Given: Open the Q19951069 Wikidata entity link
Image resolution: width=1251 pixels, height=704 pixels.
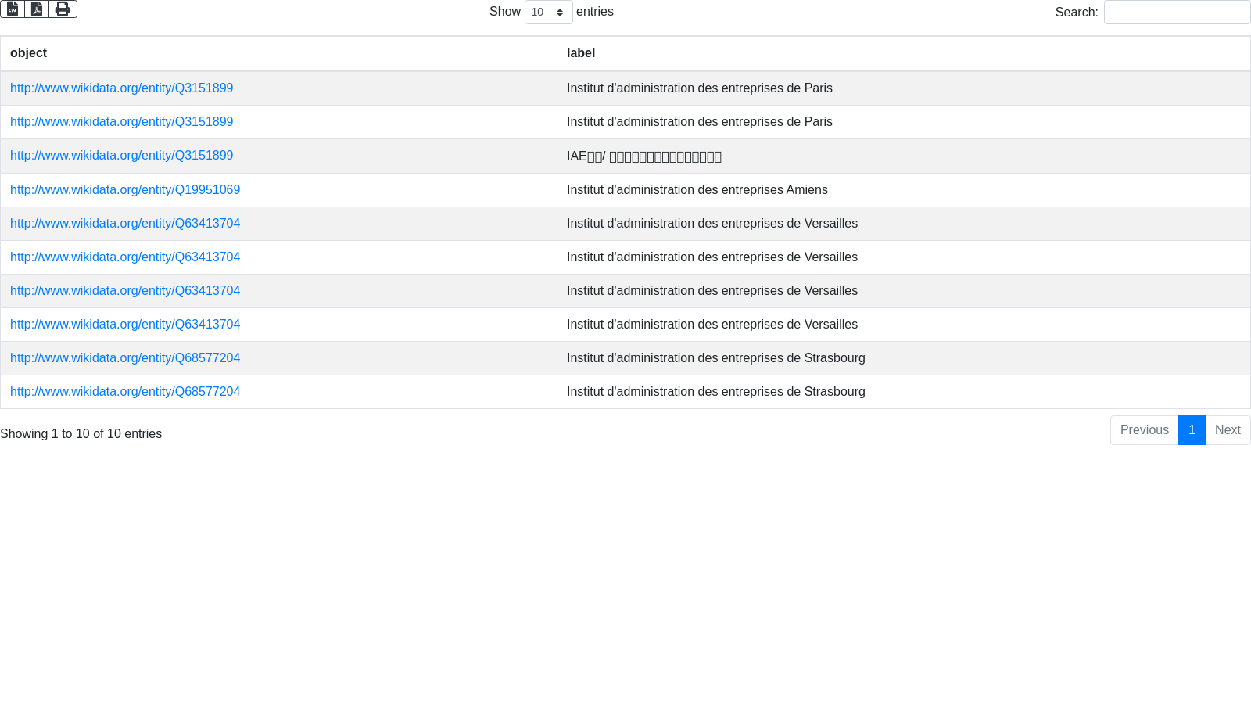Looking at the screenshot, I should (125, 190).
